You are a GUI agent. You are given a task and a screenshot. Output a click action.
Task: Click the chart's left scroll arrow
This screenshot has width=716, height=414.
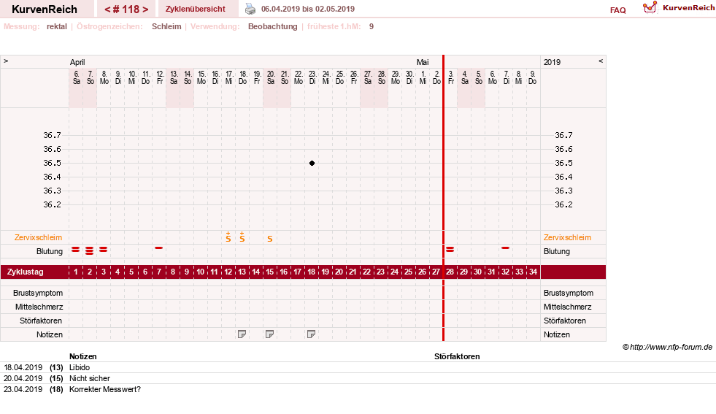6,61
